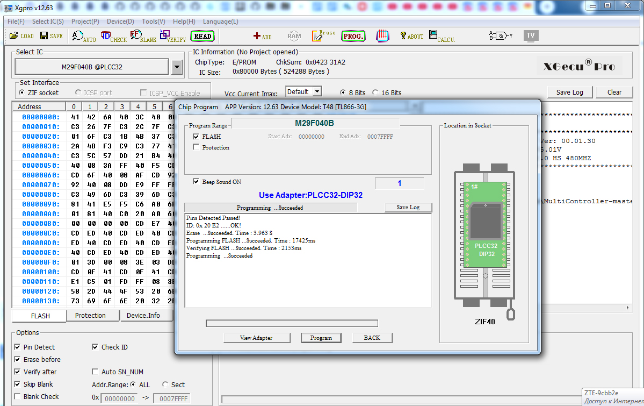Open the Select IC dropdown arrow

tap(177, 67)
